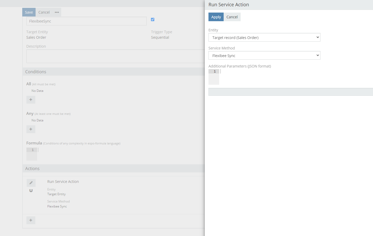Screen dimensions: 373x236
Task: Add a condition under Any section
Action: click(31, 129)
